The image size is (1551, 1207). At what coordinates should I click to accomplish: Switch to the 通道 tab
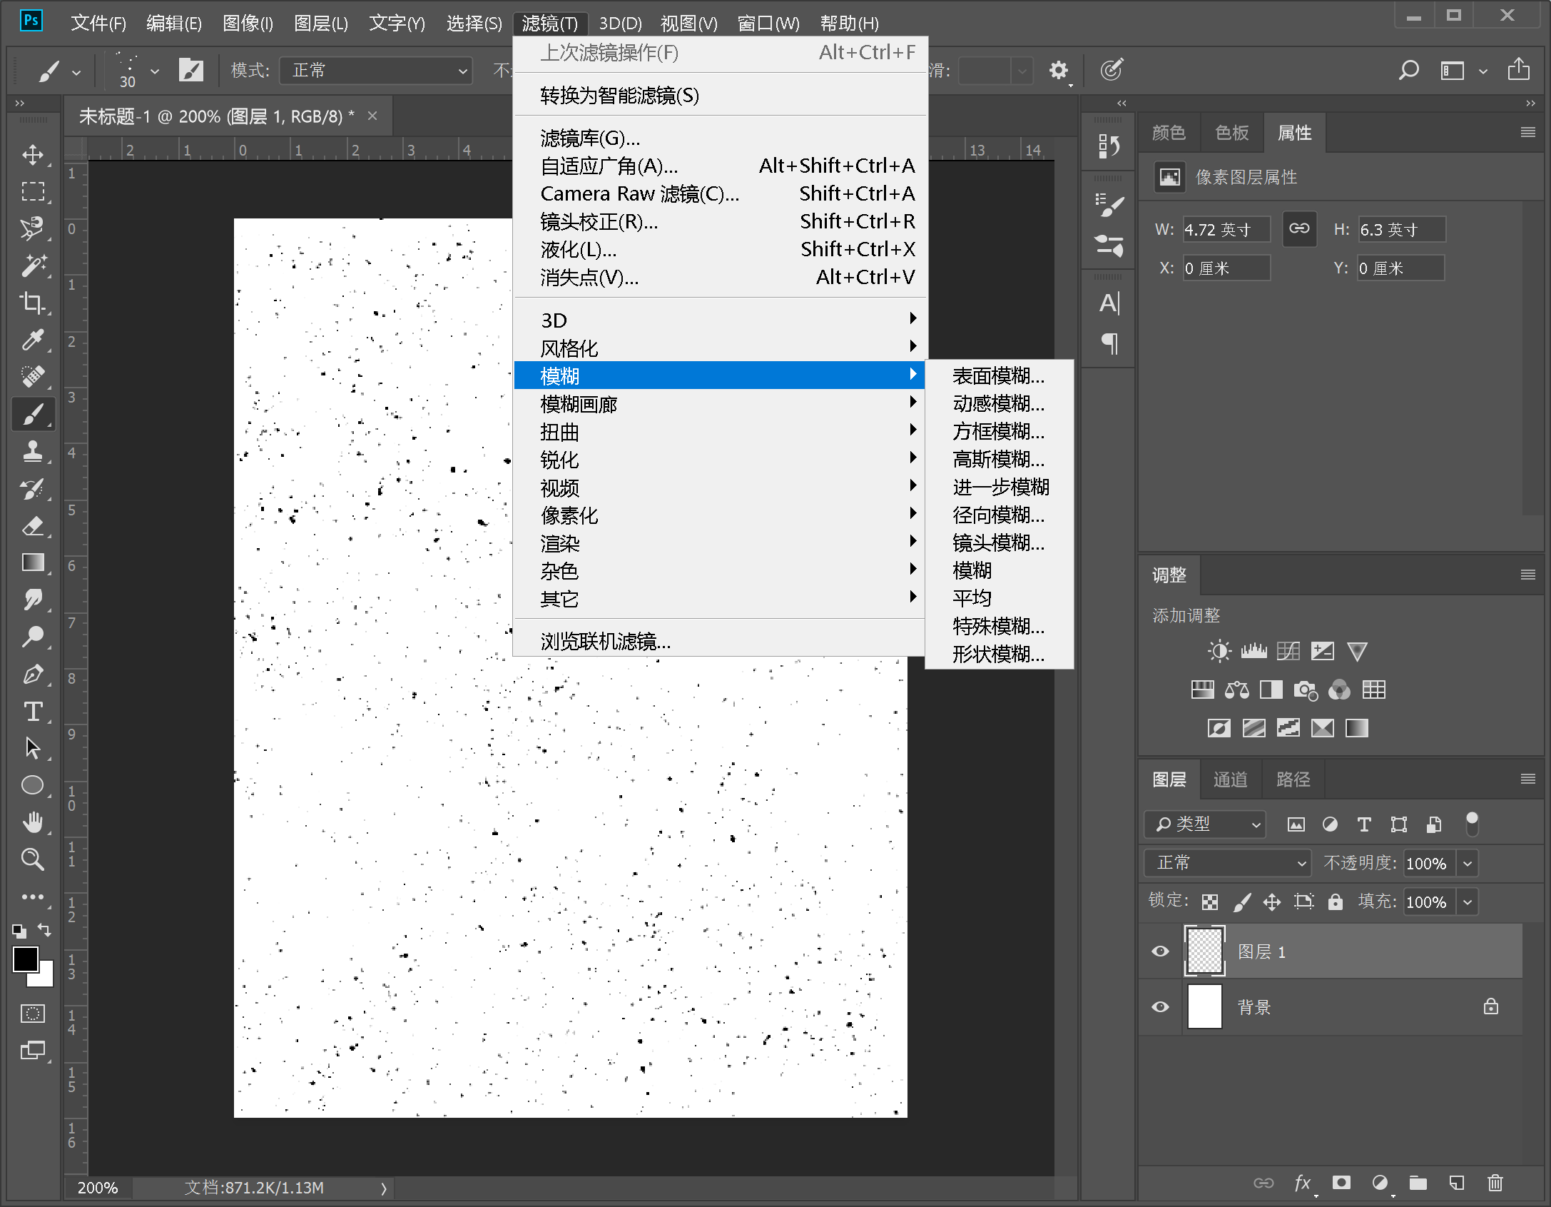pyautogui.click(x=1231, y=779)
